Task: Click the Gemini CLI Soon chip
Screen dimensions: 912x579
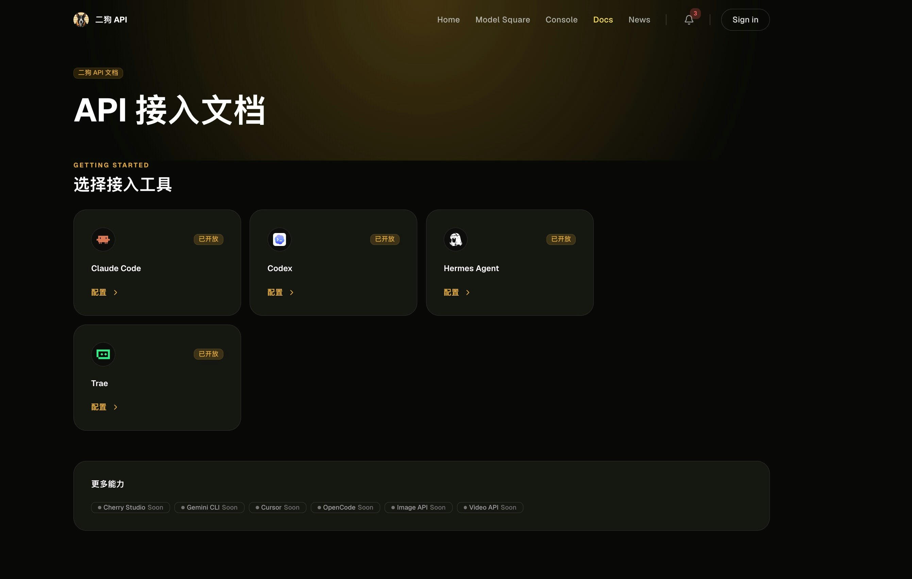Action: pos(209,508)
